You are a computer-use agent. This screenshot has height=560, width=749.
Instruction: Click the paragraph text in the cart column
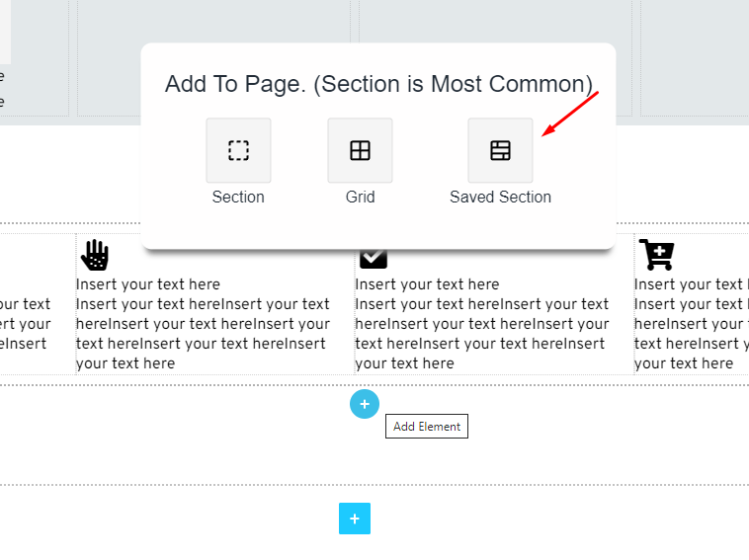point(691,334)
